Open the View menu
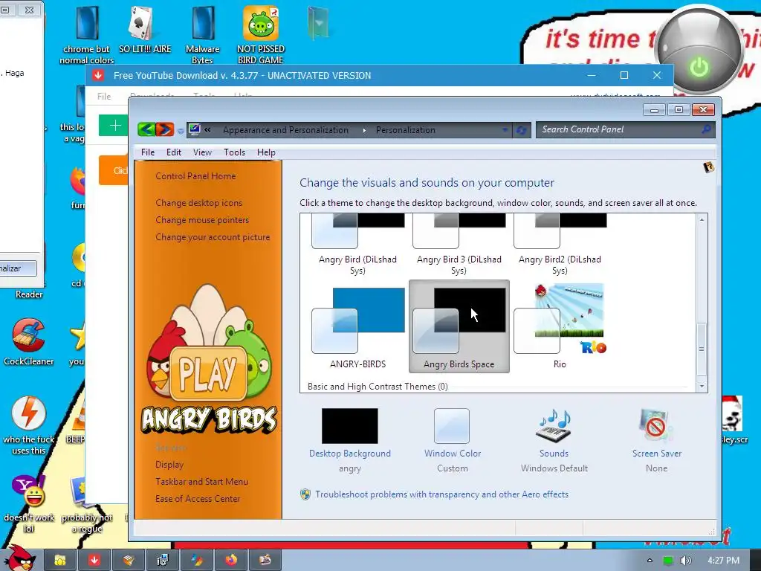Viewport: 761px width, 571px height. (x=202, y=152)
